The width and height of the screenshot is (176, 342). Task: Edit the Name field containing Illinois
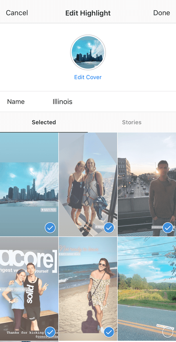88,101
